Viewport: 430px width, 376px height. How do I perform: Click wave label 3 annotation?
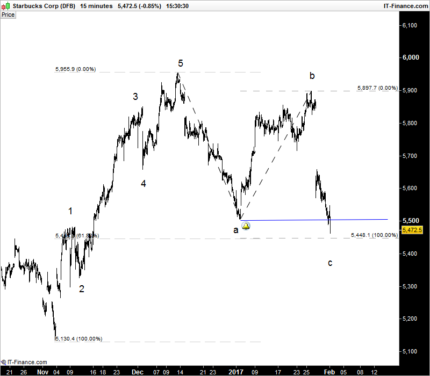135,97
